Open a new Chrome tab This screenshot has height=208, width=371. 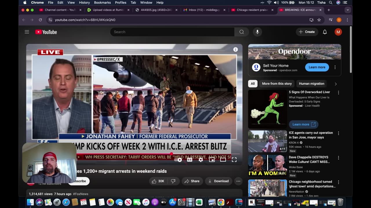[x=329, y=10]
